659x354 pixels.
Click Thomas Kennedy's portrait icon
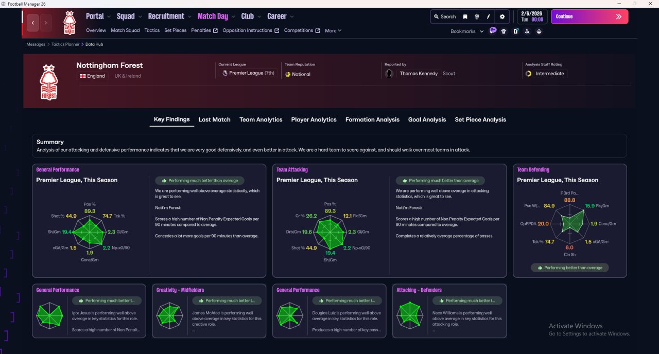pos(389,74)
